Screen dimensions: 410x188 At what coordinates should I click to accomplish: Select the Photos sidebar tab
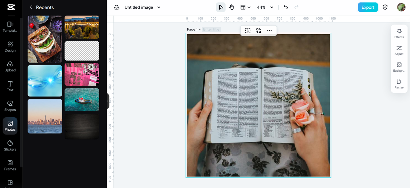point(10,126)
